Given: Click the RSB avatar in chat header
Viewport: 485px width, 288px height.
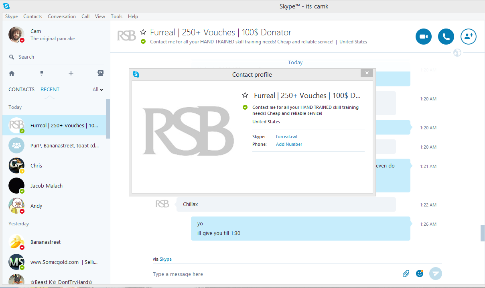Looking at the screenshot, I should click(126, 36).
